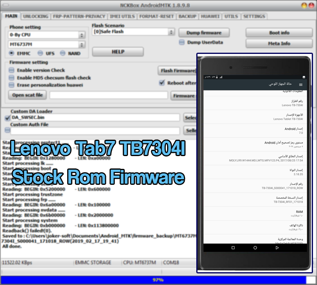Click the Firmware button beside scat path
317x285 pixels.
(184, 96)
